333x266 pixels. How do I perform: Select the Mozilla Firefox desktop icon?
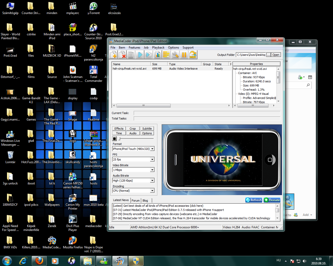point(73,242)
